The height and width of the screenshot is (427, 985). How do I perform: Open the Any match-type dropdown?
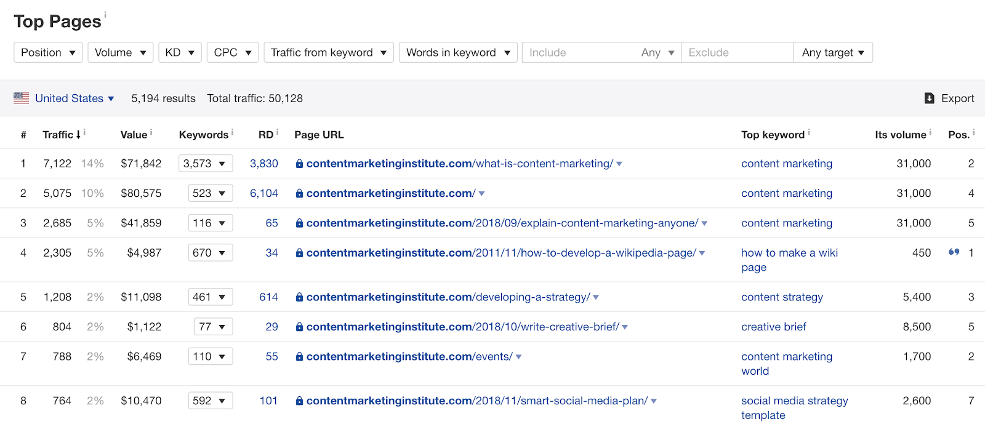657,52
